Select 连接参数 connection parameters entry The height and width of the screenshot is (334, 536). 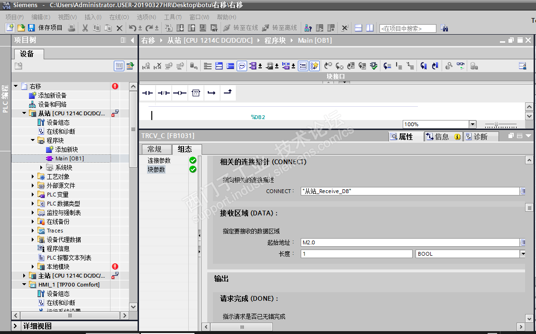[x=159, y=160]
